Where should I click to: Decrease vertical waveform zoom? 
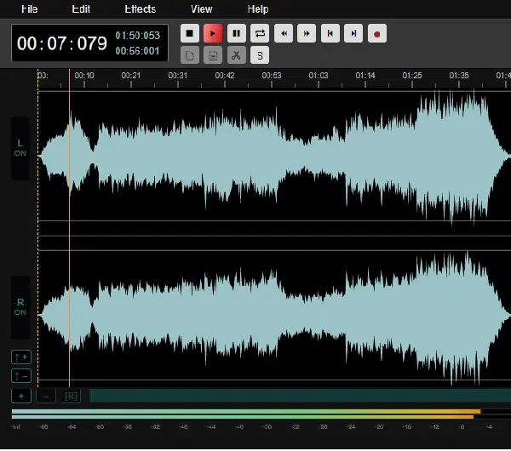pos(21,376)
